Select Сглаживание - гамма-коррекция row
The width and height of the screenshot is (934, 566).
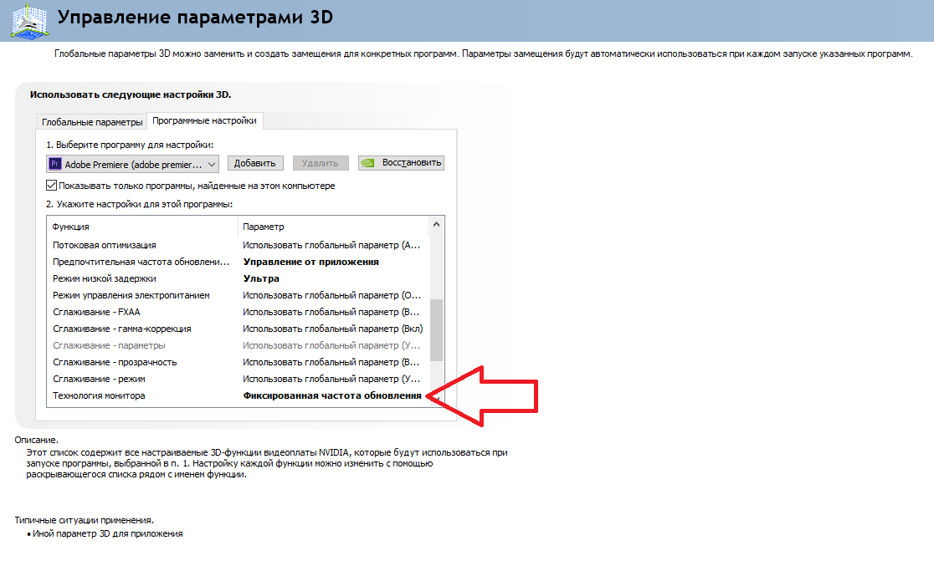[x=238, y=329]
